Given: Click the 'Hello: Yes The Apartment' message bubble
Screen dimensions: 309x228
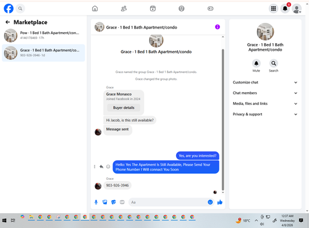Looking at the screenshot, I should (166, 167).
